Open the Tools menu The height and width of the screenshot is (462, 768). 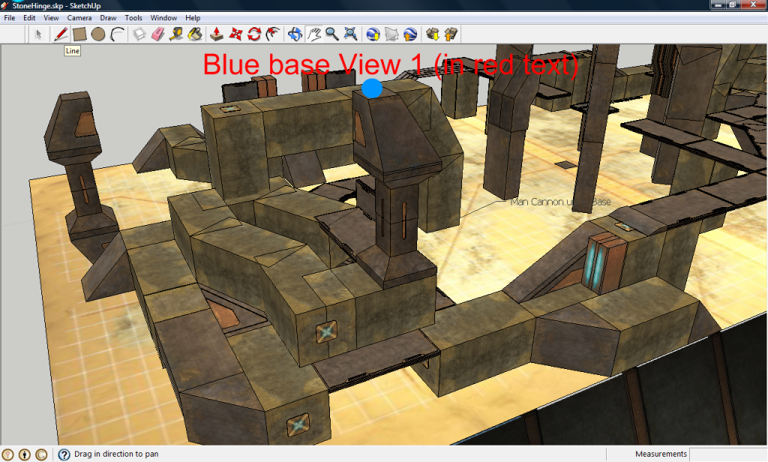click(133, 18)
